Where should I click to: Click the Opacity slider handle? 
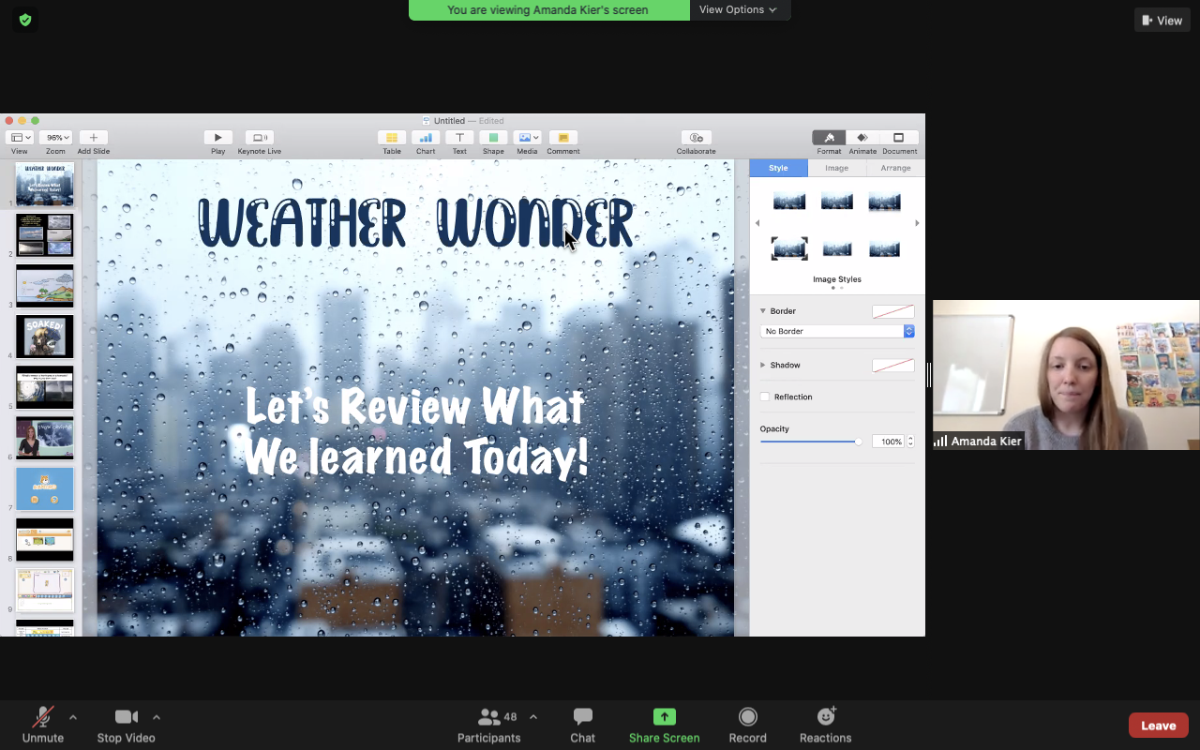(858, 441)
